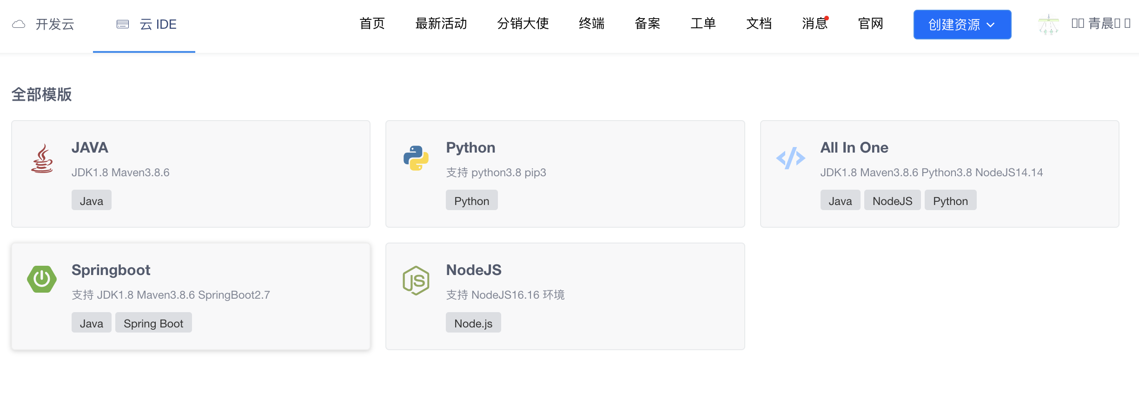Click the All In One environment description text
The height and width of the screenshot is (397, 1139).
point(932,173)
